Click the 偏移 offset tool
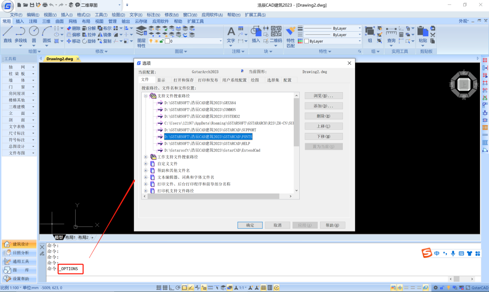 [74, 34]
